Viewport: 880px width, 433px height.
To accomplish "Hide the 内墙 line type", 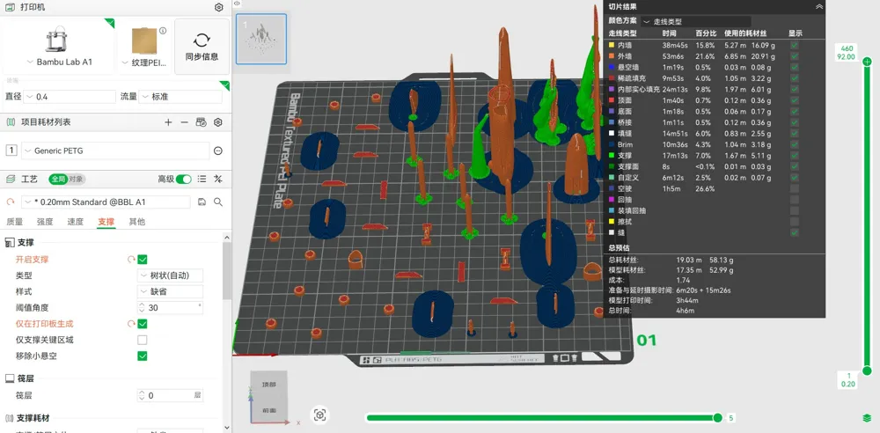I will (x=795, y=45).
